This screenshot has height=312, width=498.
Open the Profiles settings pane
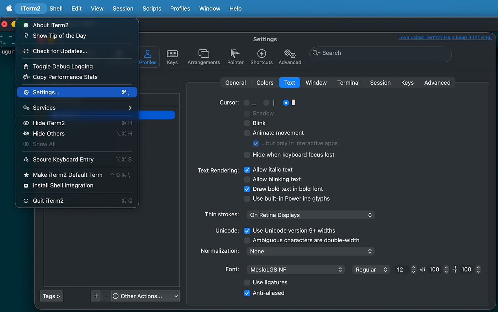point(148,57)
